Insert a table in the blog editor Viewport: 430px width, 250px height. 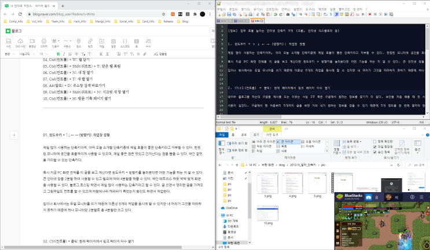(x=137, y=42)
